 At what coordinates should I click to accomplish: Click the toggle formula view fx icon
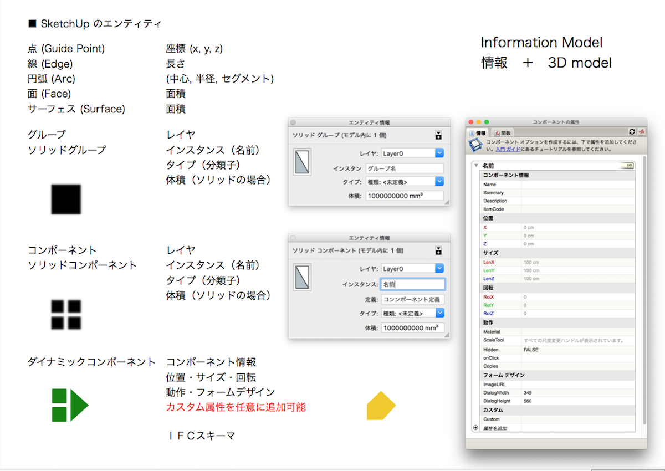tap(641, 132)
